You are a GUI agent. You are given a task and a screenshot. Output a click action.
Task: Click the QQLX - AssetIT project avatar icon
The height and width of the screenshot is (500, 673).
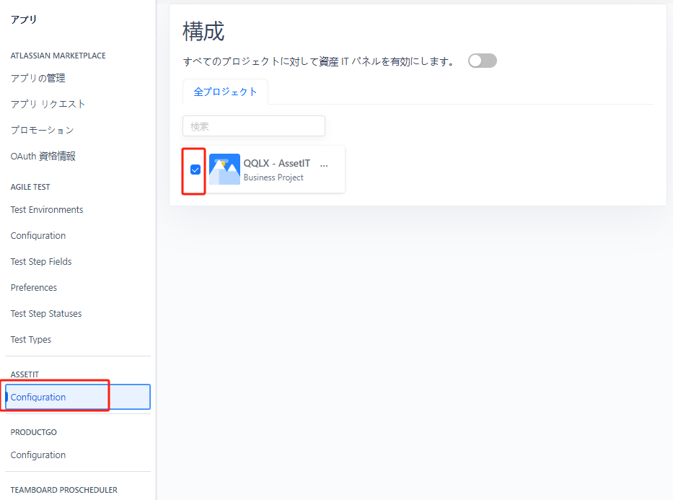(224, 170)
